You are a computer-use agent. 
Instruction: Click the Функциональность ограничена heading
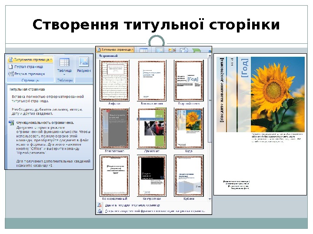coord(45,123)
